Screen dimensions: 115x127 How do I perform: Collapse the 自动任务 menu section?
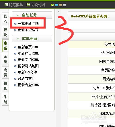click(32, 15)
